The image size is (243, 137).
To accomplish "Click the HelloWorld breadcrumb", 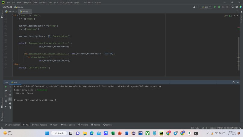I will click(7, 7).
